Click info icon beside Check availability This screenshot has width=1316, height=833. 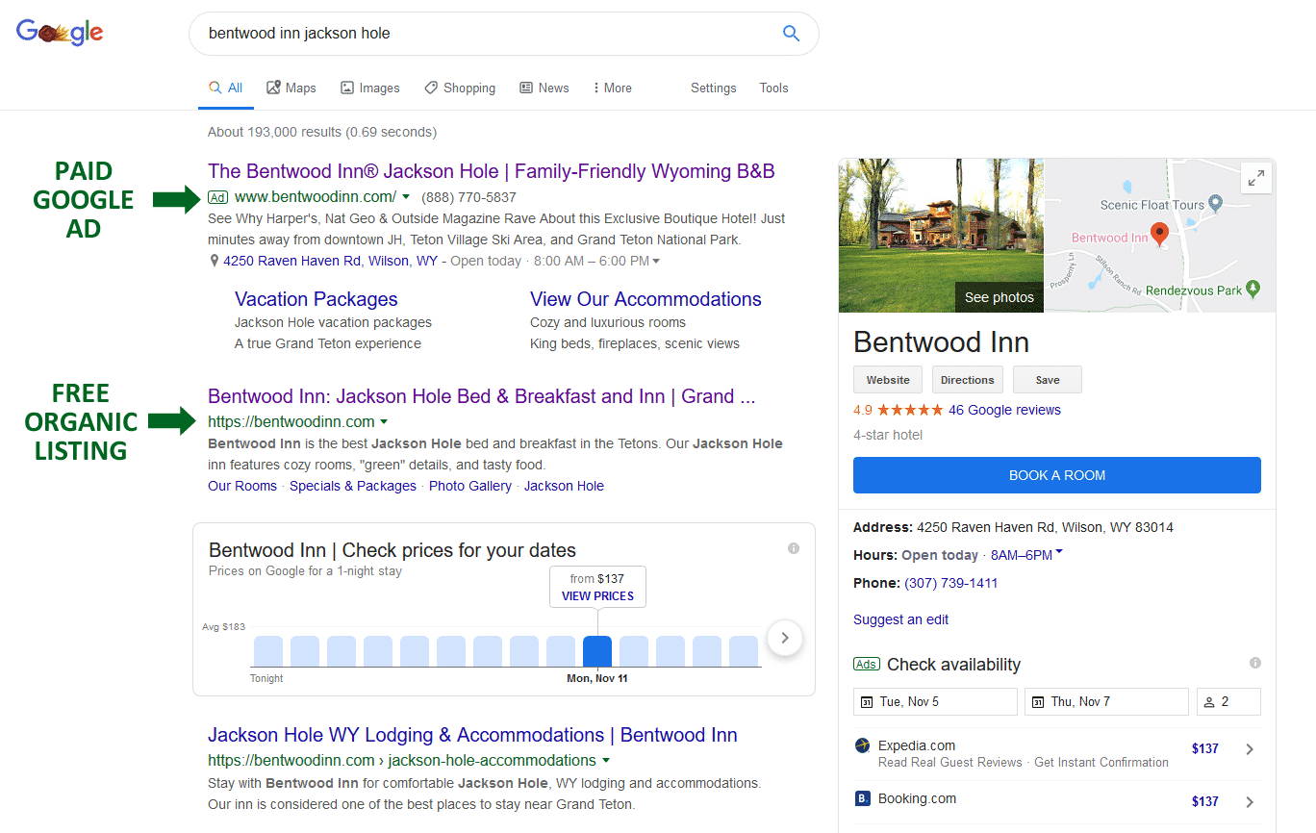point(1255,663)
